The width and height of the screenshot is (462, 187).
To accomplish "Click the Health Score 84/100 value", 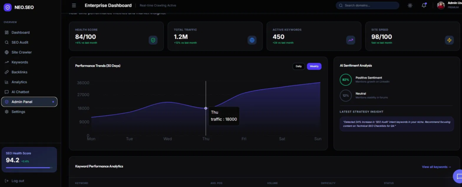I will [x=85, y=37].
